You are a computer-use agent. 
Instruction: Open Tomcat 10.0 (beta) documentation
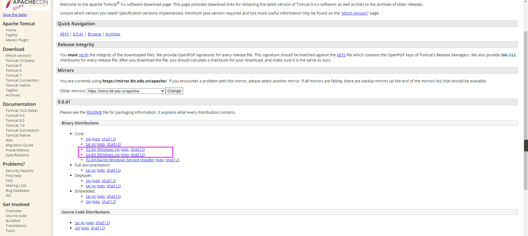(21, 111)
